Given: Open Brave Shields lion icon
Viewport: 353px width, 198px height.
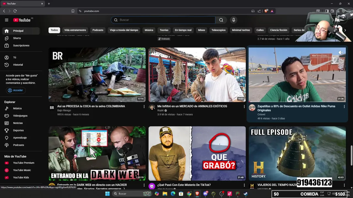Looking at the screenshot, I should (x=266, y=11).
